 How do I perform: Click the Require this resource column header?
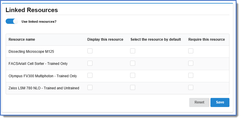pos(206,40)
